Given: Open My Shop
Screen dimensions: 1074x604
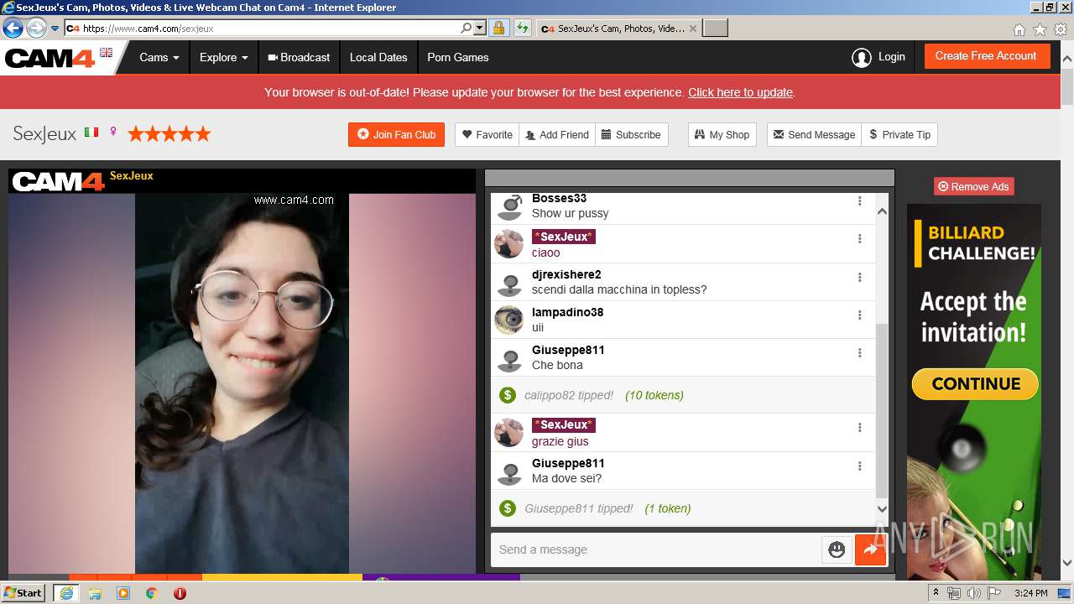Looking at the screenshot, I should click(x=722, y=134).
